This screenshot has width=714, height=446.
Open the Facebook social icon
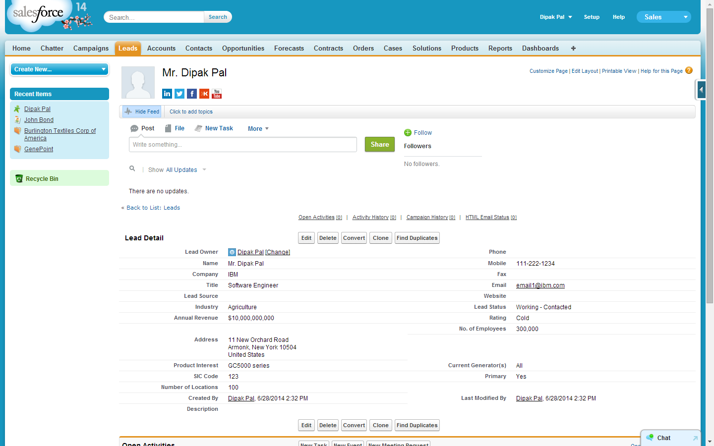pyautogui.click(x=192, y=94)
